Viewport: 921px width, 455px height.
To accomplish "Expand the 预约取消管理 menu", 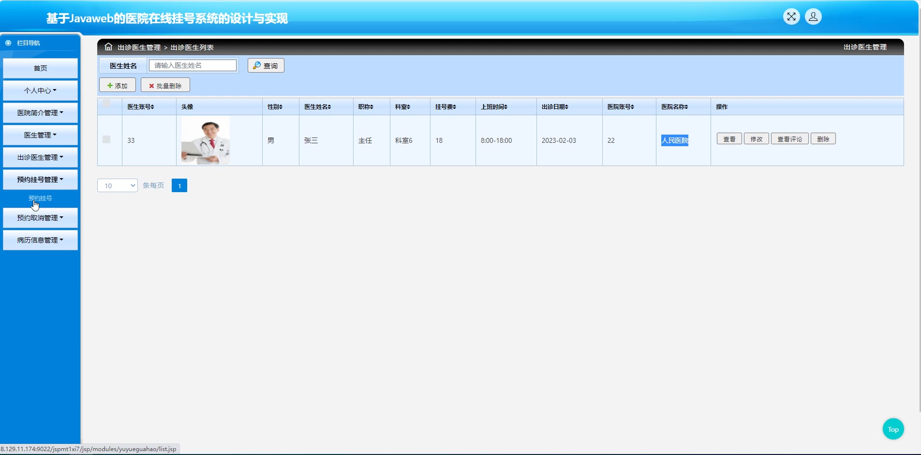I will click(41, 218).
